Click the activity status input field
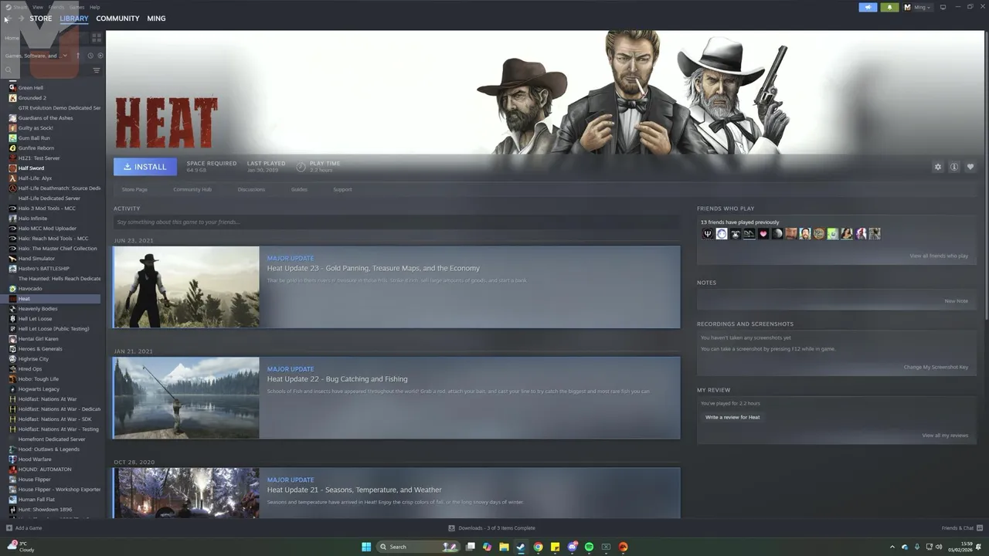989x556 pixels. (x=397, y=222)
